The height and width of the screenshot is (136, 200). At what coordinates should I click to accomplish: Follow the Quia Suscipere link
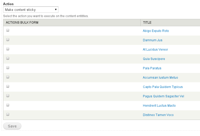coord(154,59)
